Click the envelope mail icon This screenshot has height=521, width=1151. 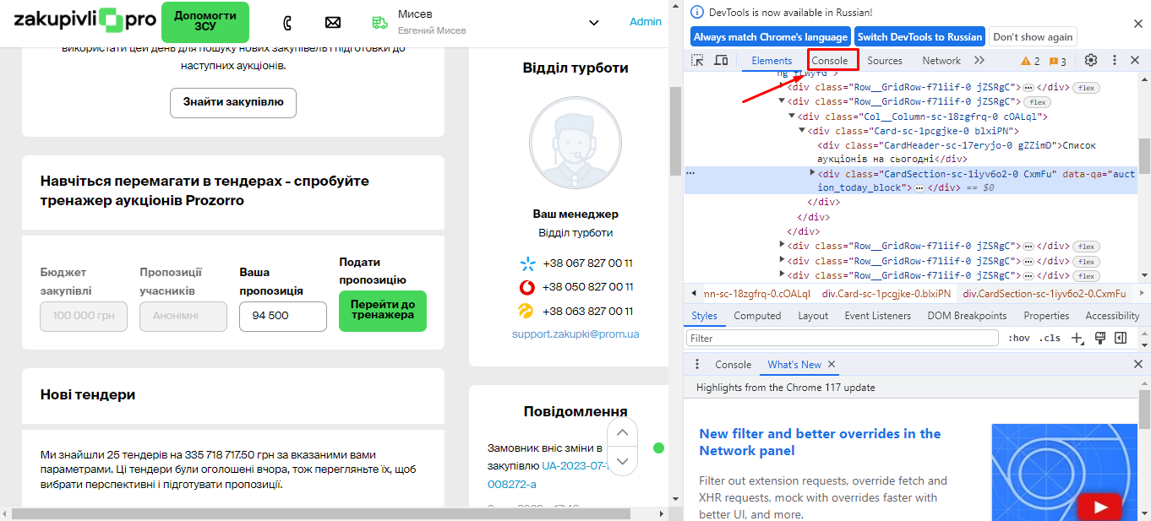click(x=333, y=23)
